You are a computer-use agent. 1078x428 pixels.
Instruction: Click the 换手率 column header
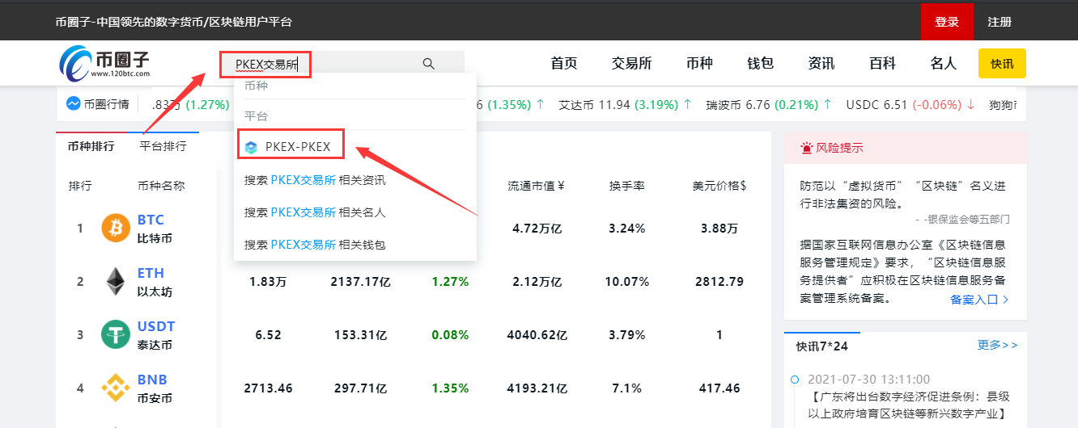pos(627,185)
